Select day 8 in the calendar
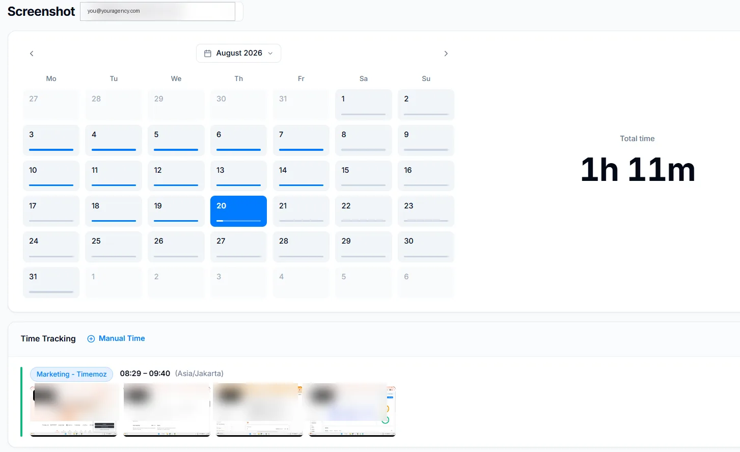Viewport: 740px width, 452px height. click(x=364, y=140)
